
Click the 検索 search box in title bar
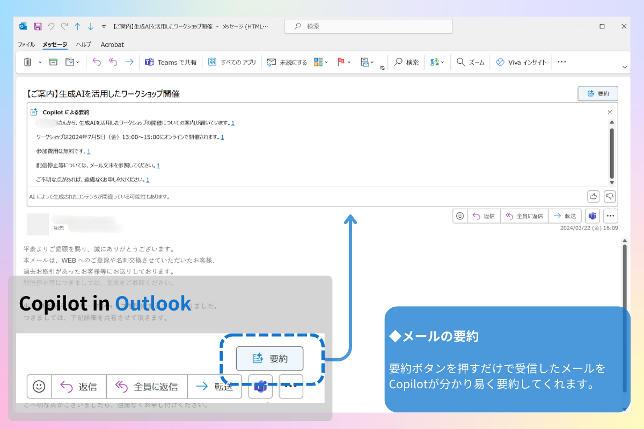(368, 26)
